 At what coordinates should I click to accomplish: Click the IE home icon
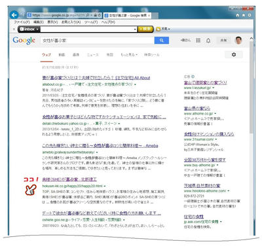[238, 15]
